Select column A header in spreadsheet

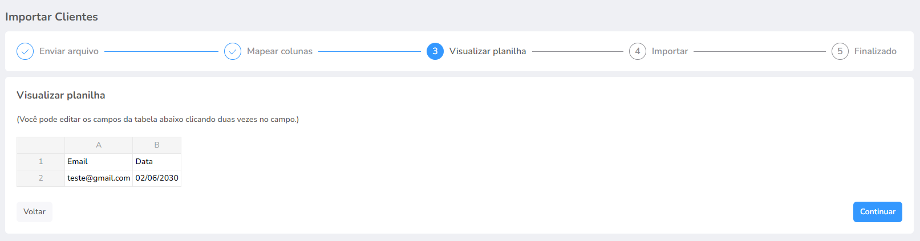(99, 145)
